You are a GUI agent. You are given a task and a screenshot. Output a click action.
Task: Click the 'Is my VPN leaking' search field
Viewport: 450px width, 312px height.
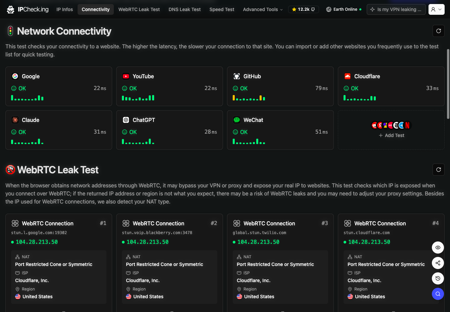pos(396,9)
